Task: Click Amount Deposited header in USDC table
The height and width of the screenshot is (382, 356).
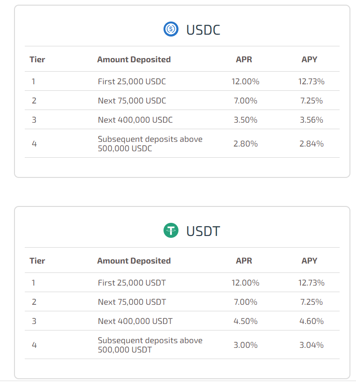Action: [134, 59]
